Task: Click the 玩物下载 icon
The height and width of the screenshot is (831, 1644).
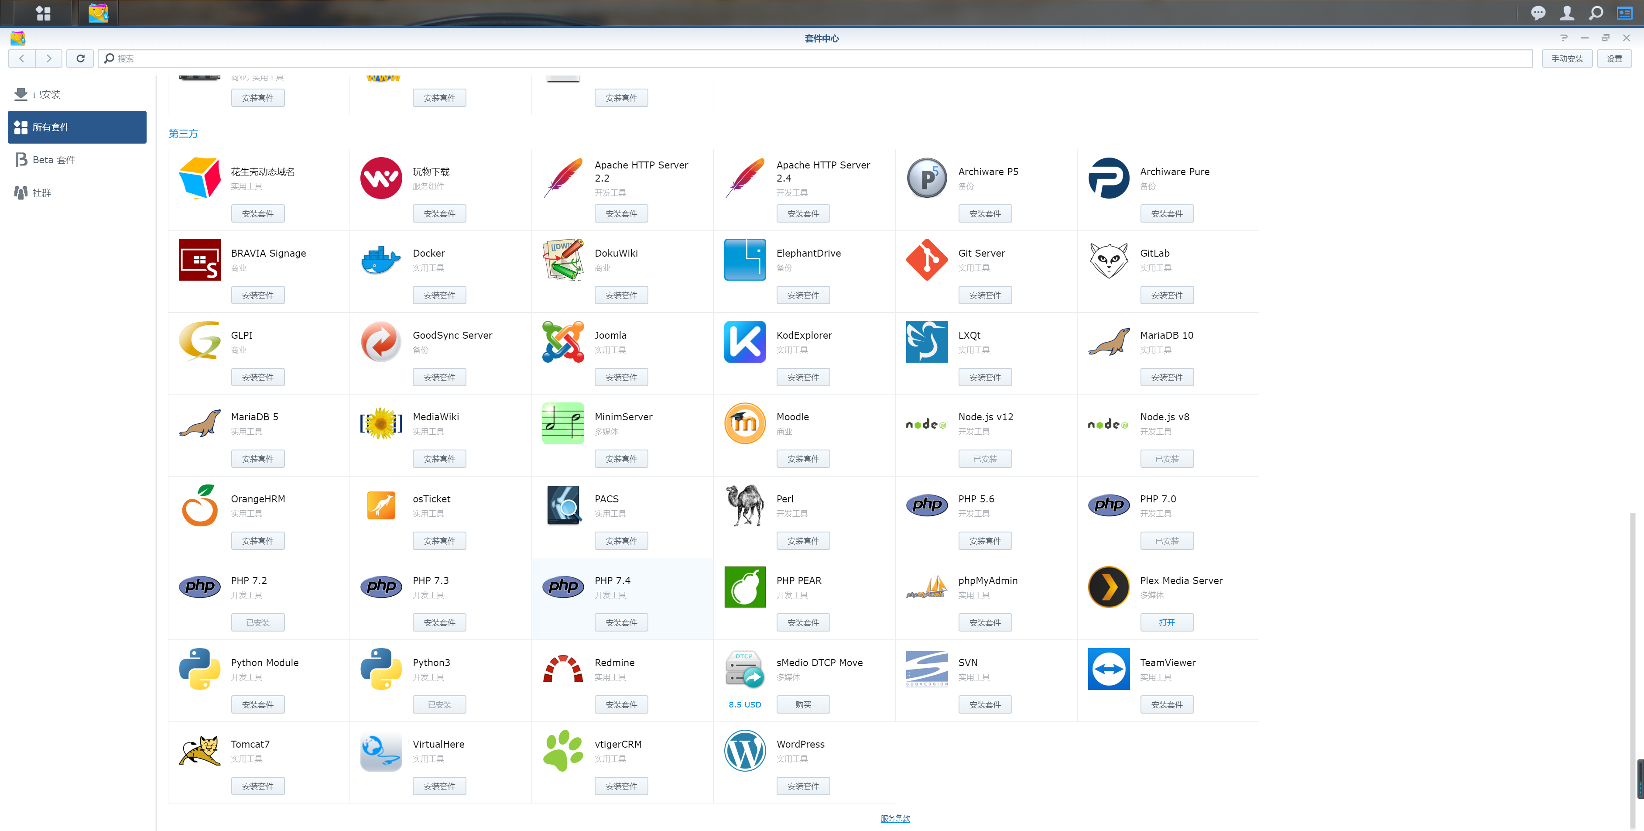Action: (381, 178)
